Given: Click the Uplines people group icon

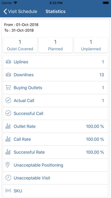Looking at the screenshot, I should tap(8, 62).
